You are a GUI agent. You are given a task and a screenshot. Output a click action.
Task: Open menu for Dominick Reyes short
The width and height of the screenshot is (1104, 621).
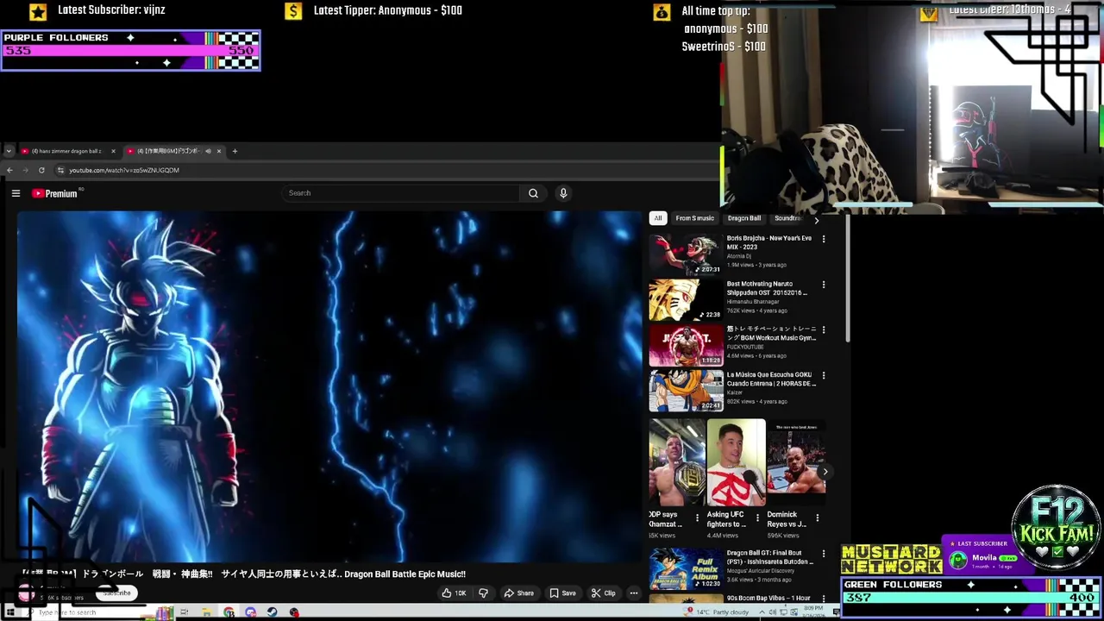(x=817, y=518)
